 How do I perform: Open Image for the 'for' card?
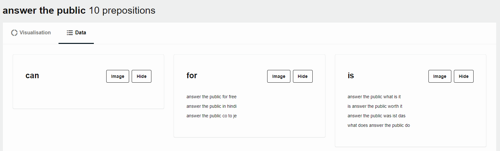point(279,76)
